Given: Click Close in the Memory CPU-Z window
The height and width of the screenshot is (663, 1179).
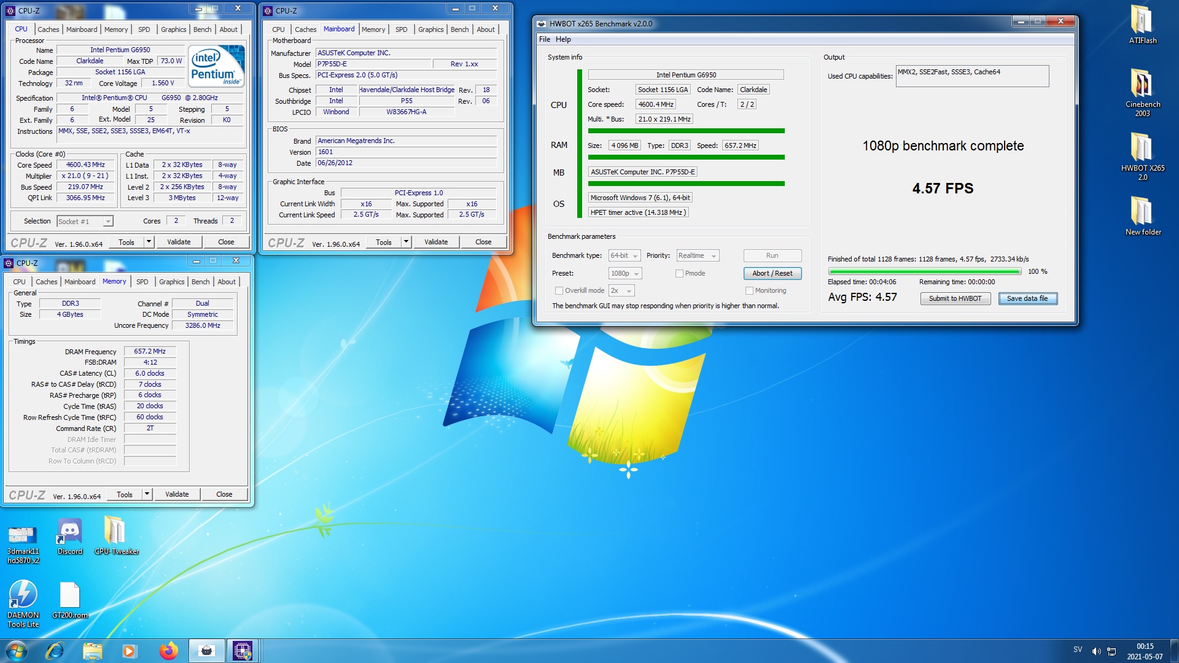Looking at the screenshot, I should click(x=224, y=494).
